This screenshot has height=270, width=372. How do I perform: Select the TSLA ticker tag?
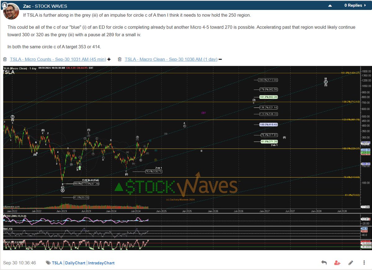coord(57,263)
